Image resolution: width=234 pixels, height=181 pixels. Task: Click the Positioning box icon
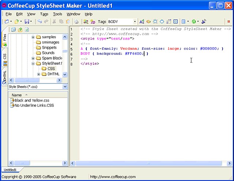point(175,22)
